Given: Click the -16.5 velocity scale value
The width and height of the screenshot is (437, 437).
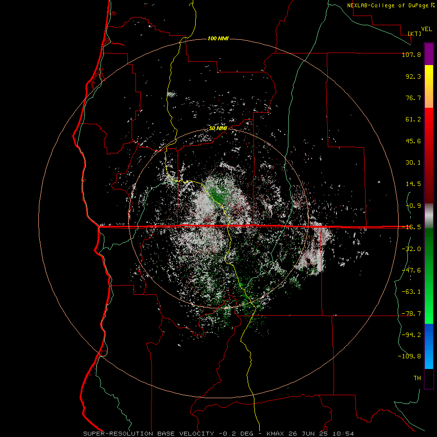Looking at the screenshot, I should [411, 227].
